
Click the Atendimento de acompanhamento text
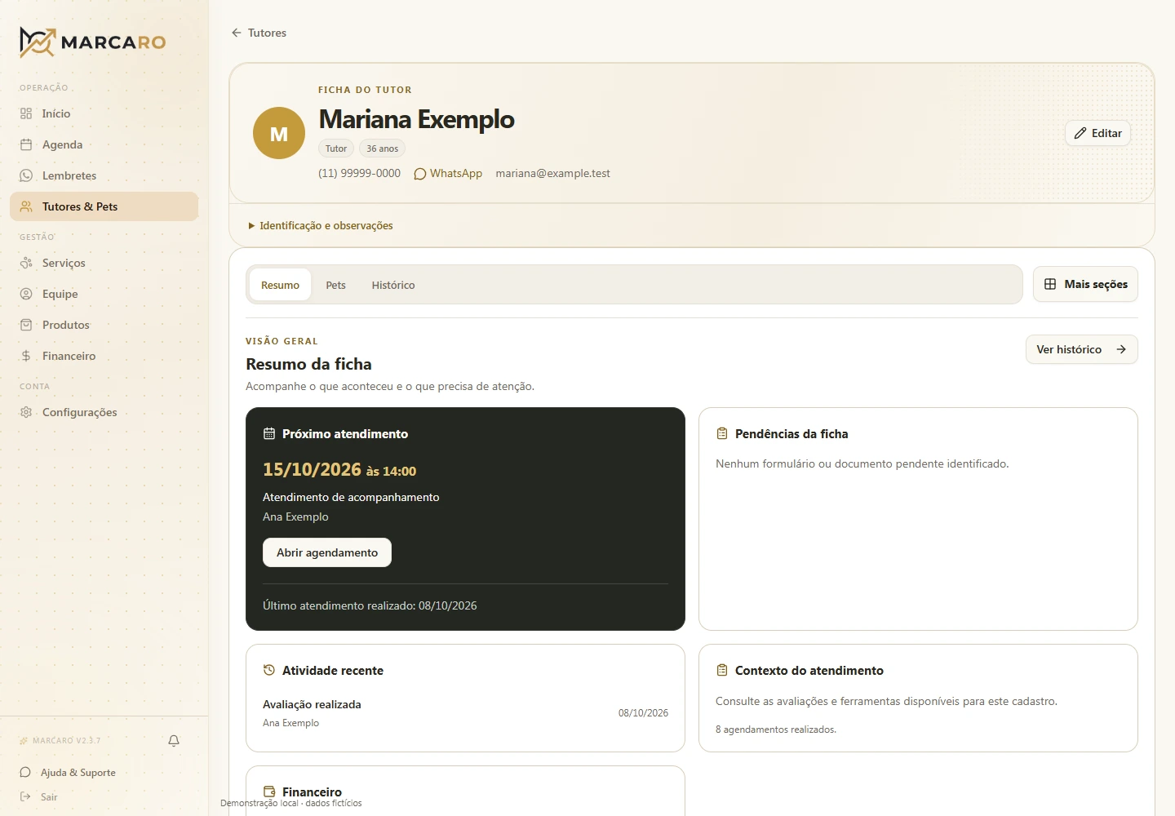coord(351,497)
